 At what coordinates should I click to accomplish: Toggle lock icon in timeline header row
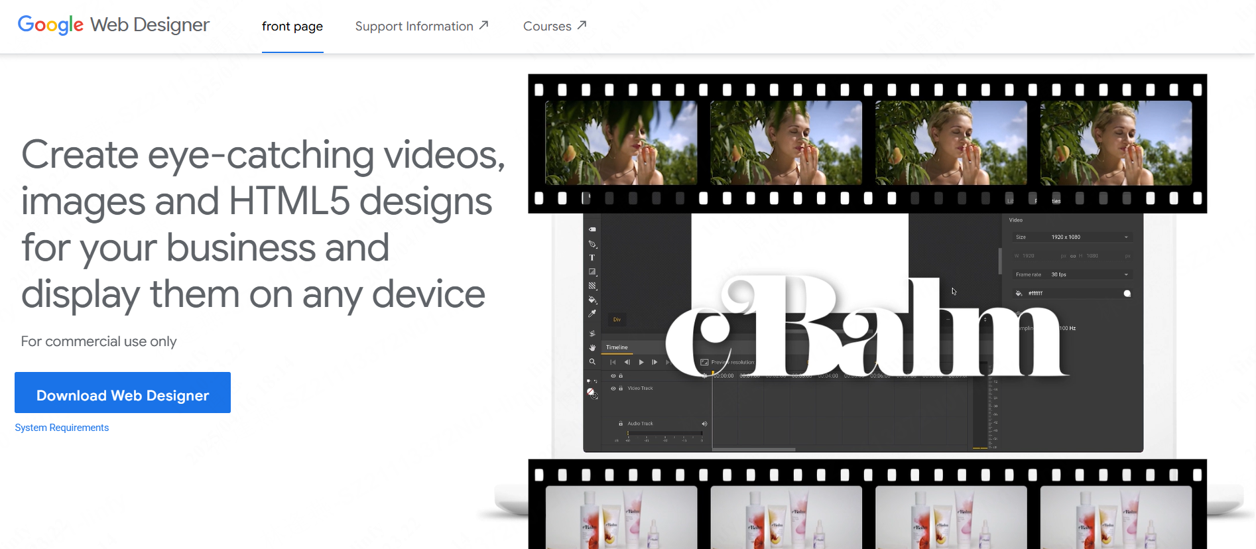[621, 376]
